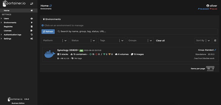
Task: Click the Environments plug icon in sidebar
Action: pos(32,23)
